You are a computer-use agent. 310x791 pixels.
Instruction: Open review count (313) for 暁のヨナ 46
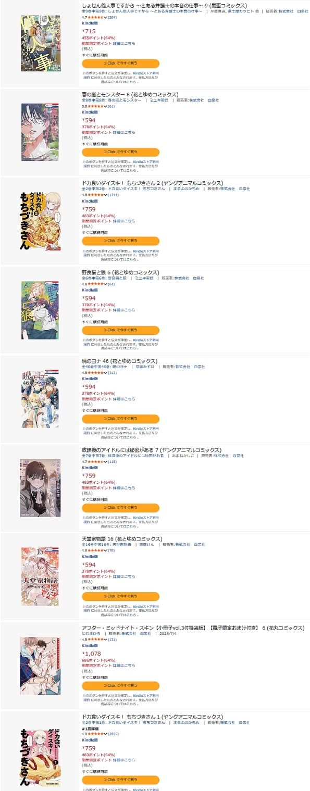coord(112,373)
